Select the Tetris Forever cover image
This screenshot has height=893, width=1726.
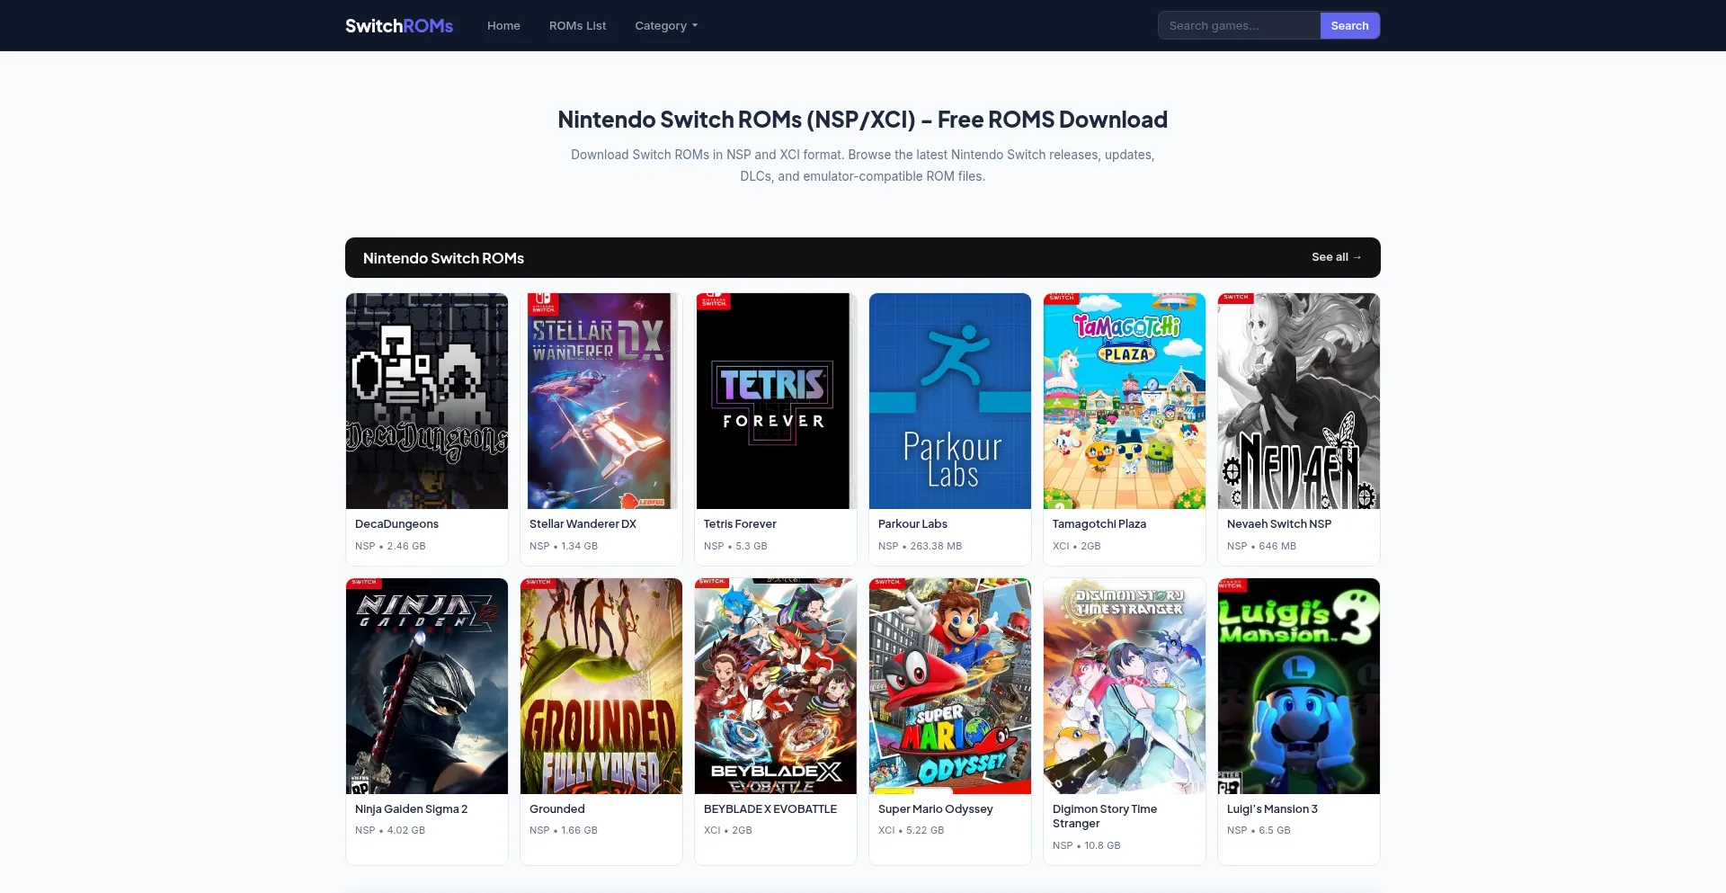pyautogui.click(x=776, y=401)
